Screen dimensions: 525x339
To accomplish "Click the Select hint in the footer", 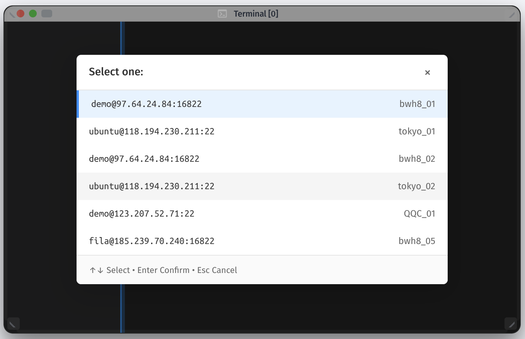I will click(111, 270).
